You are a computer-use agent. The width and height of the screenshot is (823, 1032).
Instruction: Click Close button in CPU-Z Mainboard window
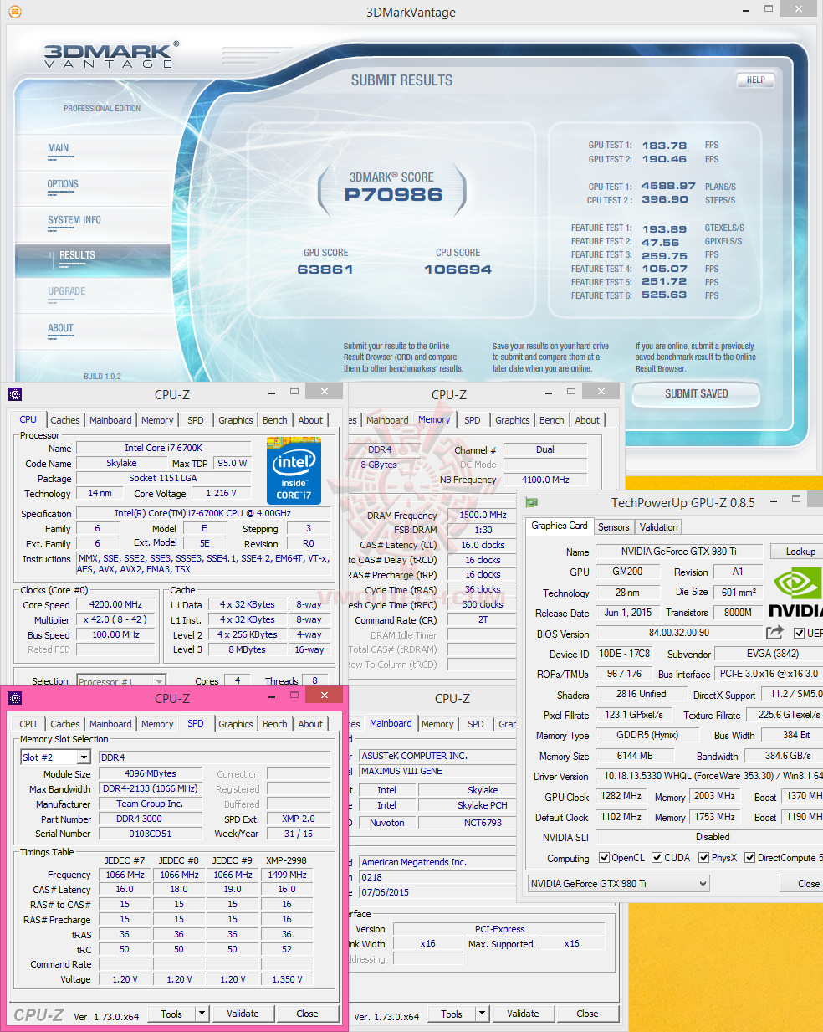pyautogui.click(x=587, y=1014)
